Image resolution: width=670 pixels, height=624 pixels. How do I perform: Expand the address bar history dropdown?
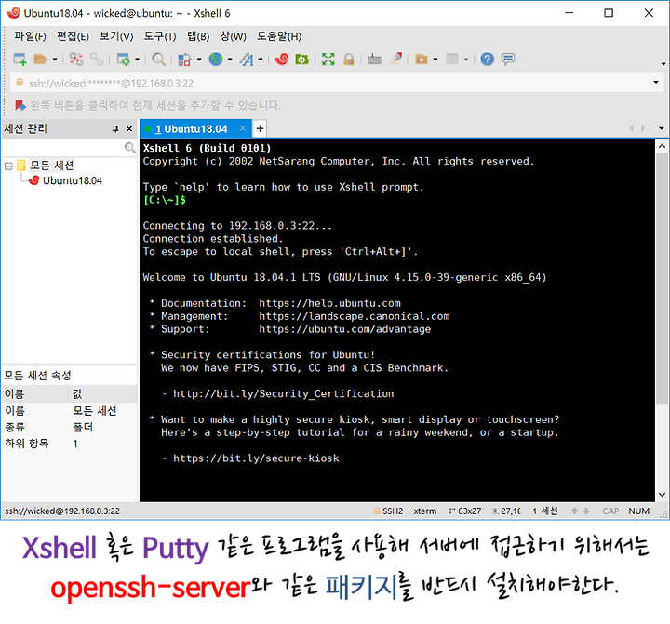[655, 83]
